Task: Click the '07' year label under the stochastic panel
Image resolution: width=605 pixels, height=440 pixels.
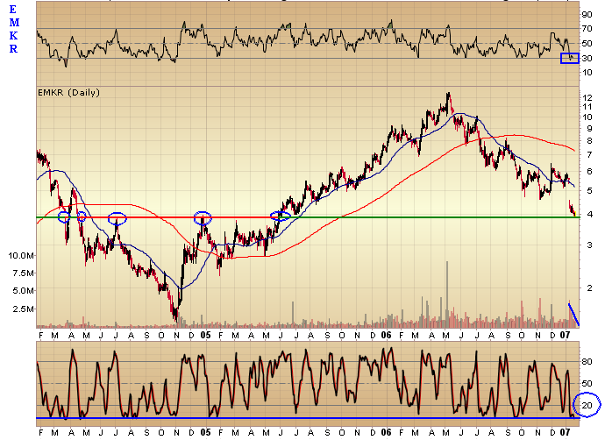Action: 565,433
